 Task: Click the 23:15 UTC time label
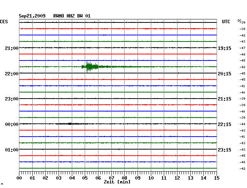[225, 150]
